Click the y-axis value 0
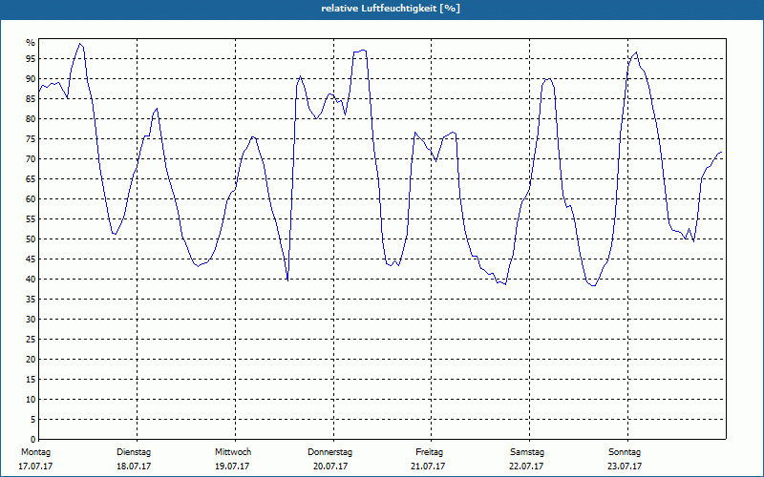The height and width of the screenshot is (477, 764). (x=33, y=440)
